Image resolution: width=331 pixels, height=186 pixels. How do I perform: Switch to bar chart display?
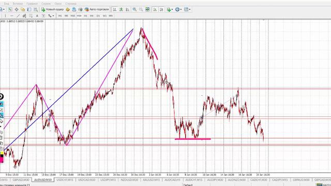(115, 9)
